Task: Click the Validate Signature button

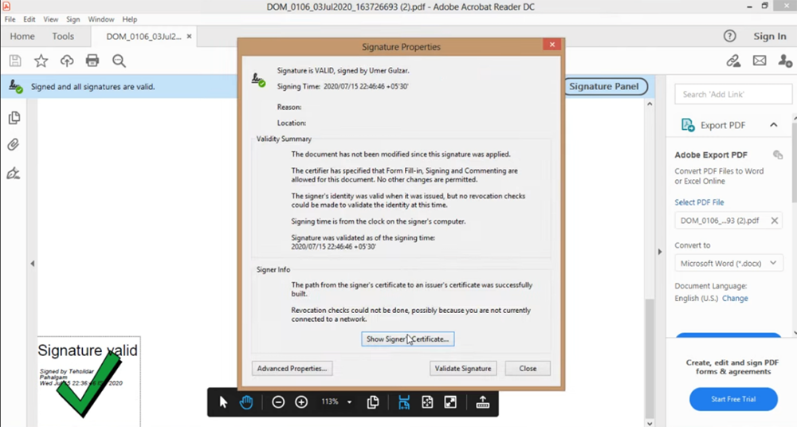Action: [x=464, y=368]
